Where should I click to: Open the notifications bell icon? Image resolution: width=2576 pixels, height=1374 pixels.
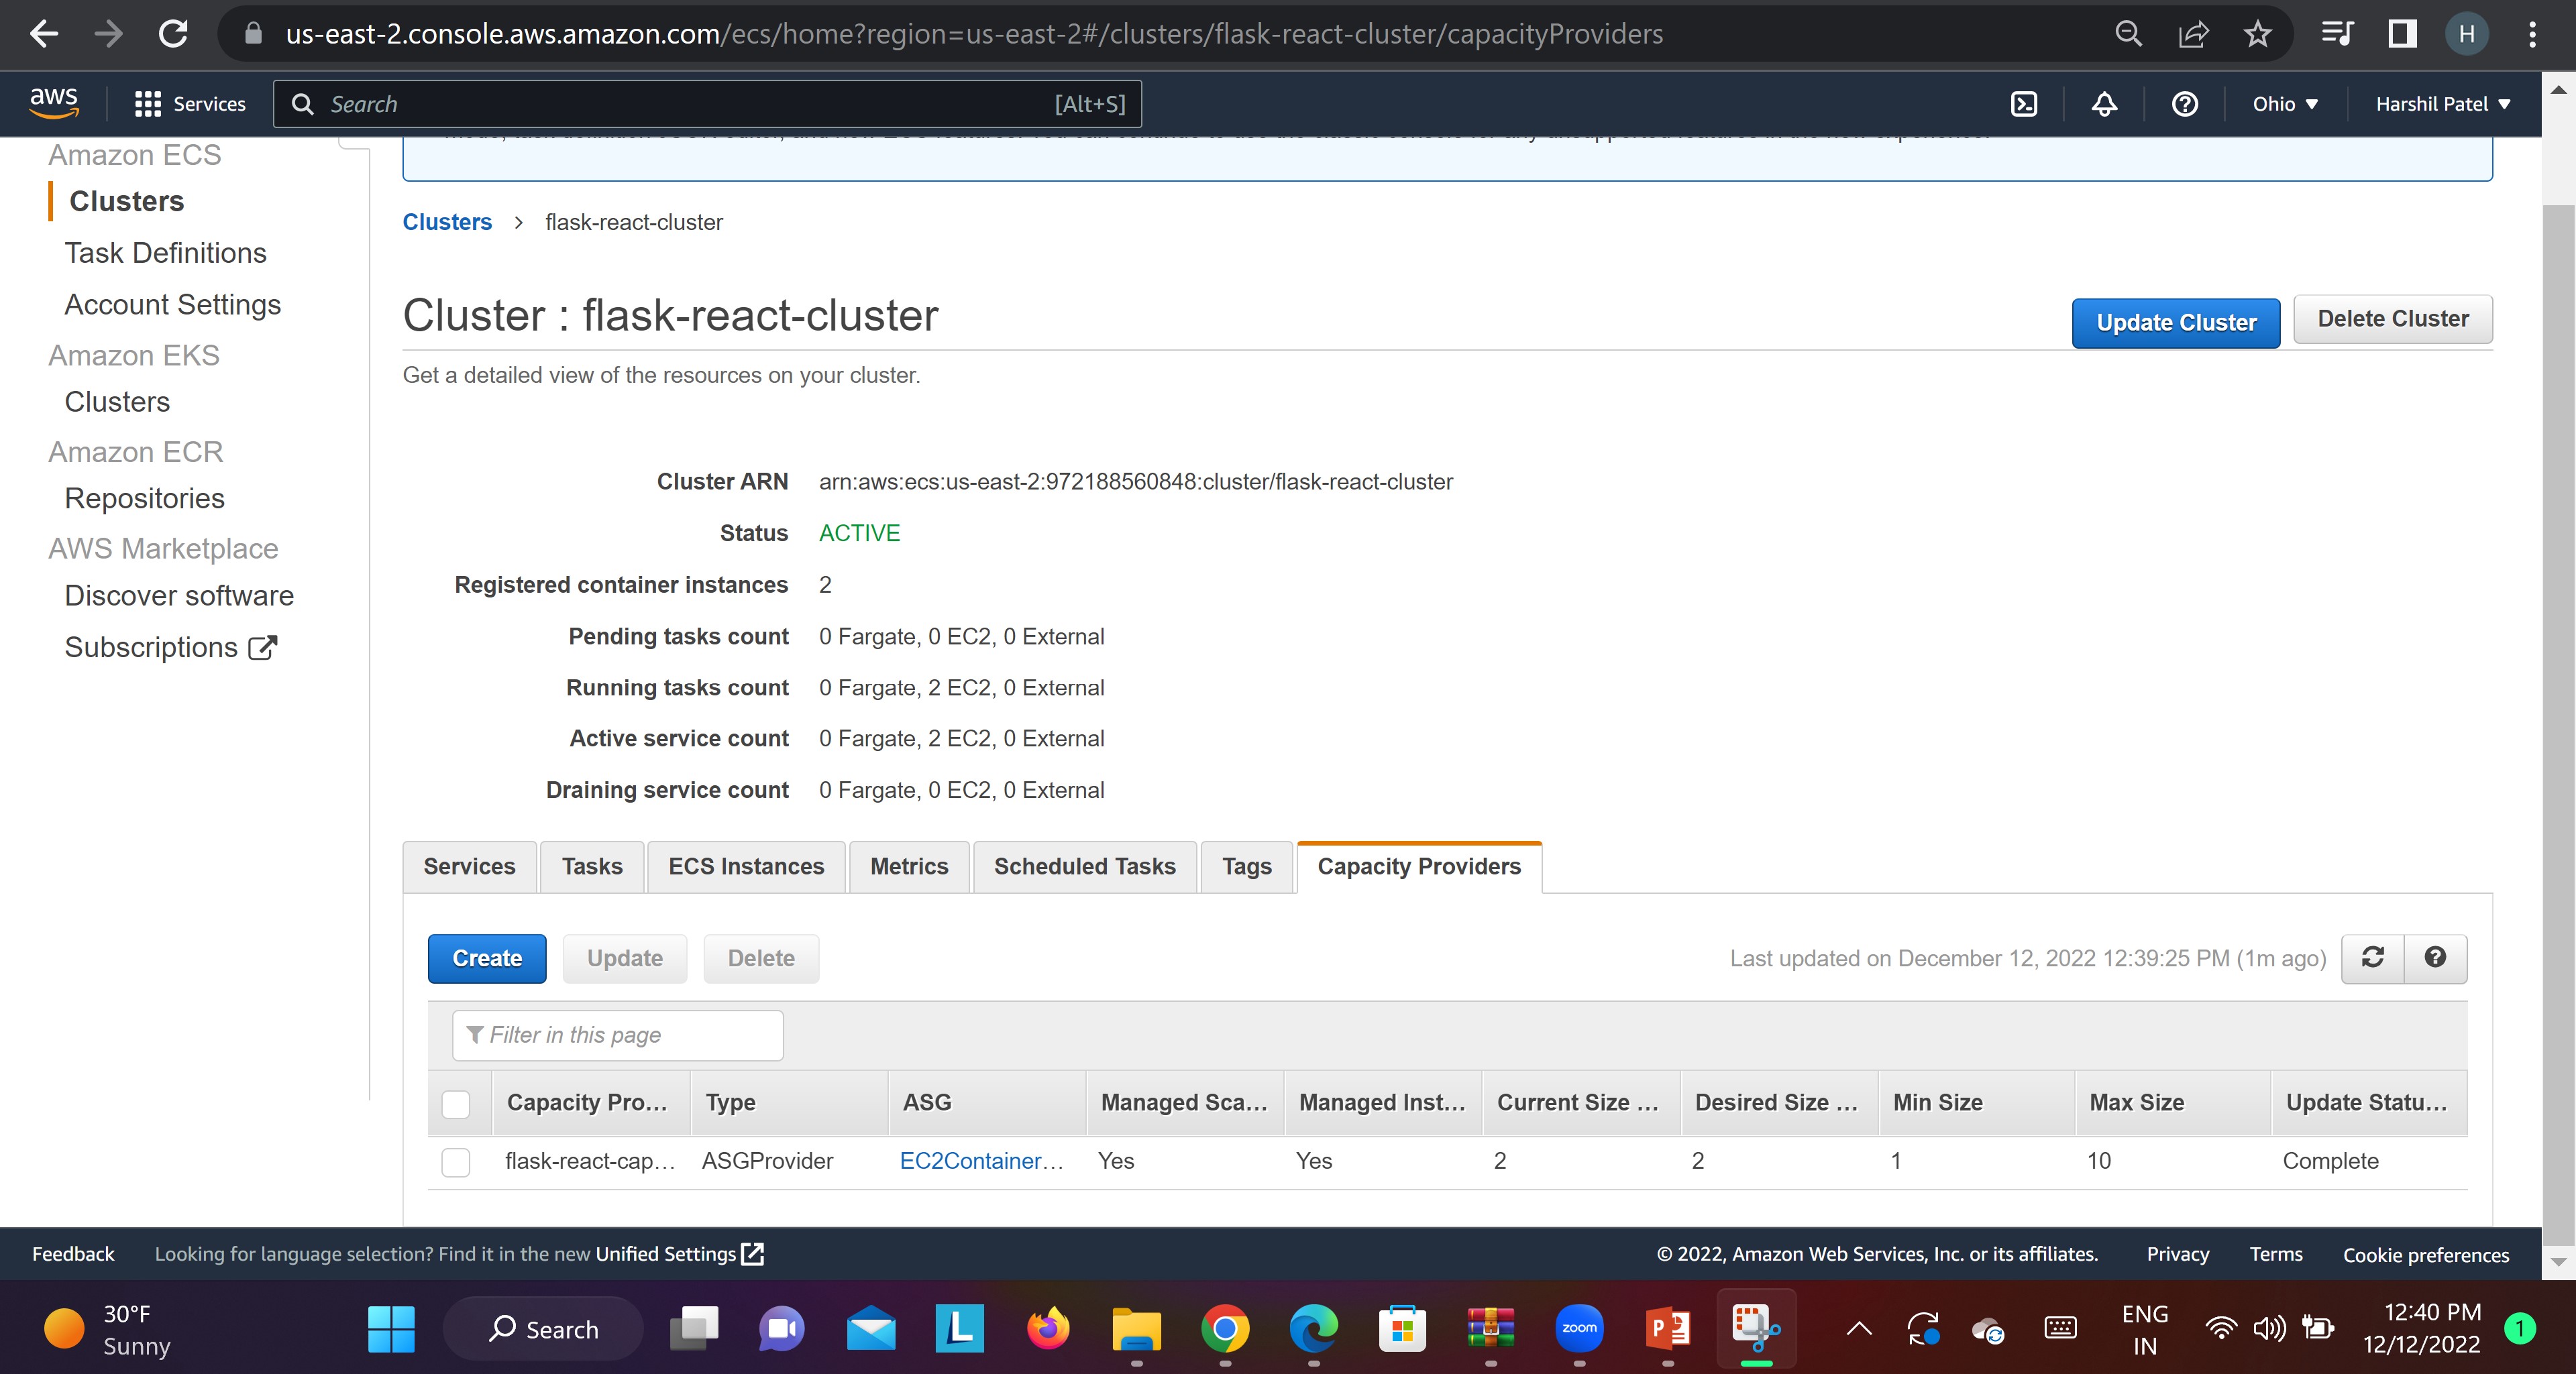[2104, 104]
